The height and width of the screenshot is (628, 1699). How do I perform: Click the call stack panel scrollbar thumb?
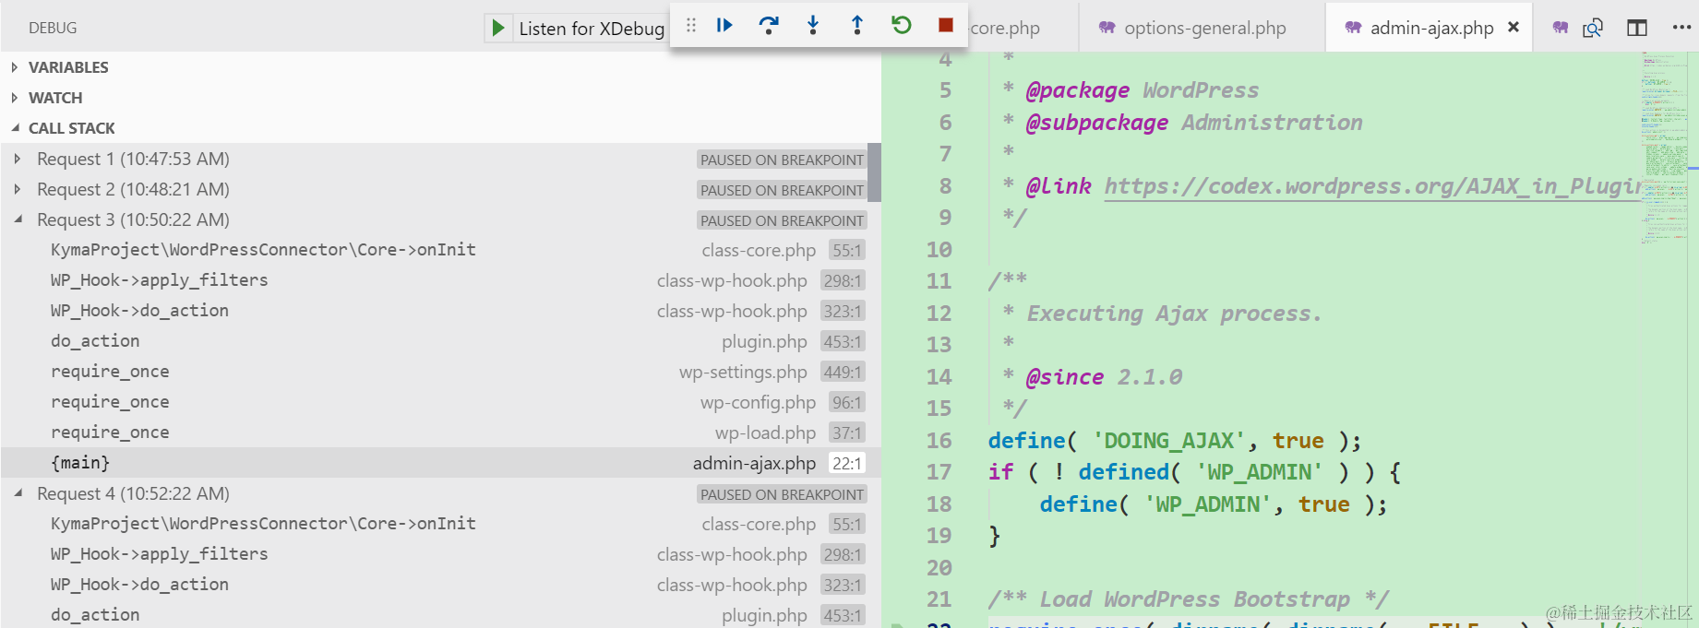point(875,172)
